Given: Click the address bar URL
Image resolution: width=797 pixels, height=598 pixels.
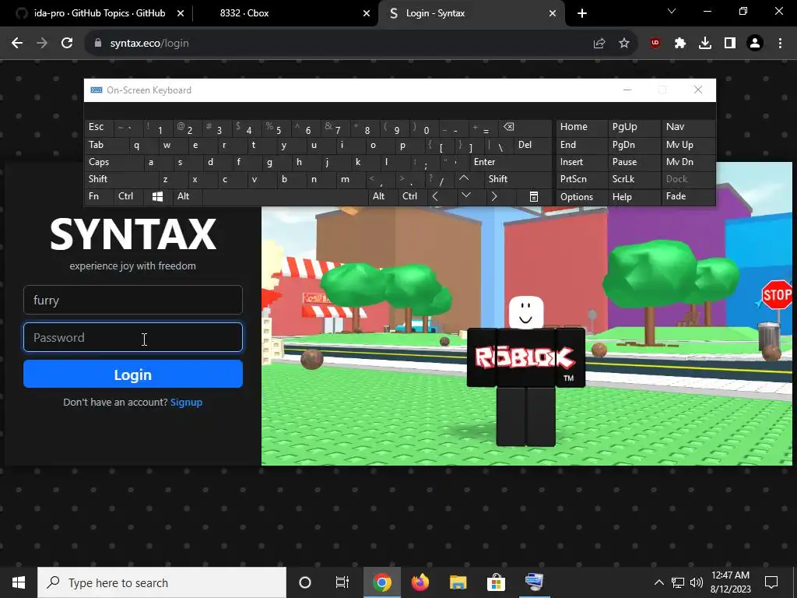Looking at the screenshot, I should (x=149, y=44).
